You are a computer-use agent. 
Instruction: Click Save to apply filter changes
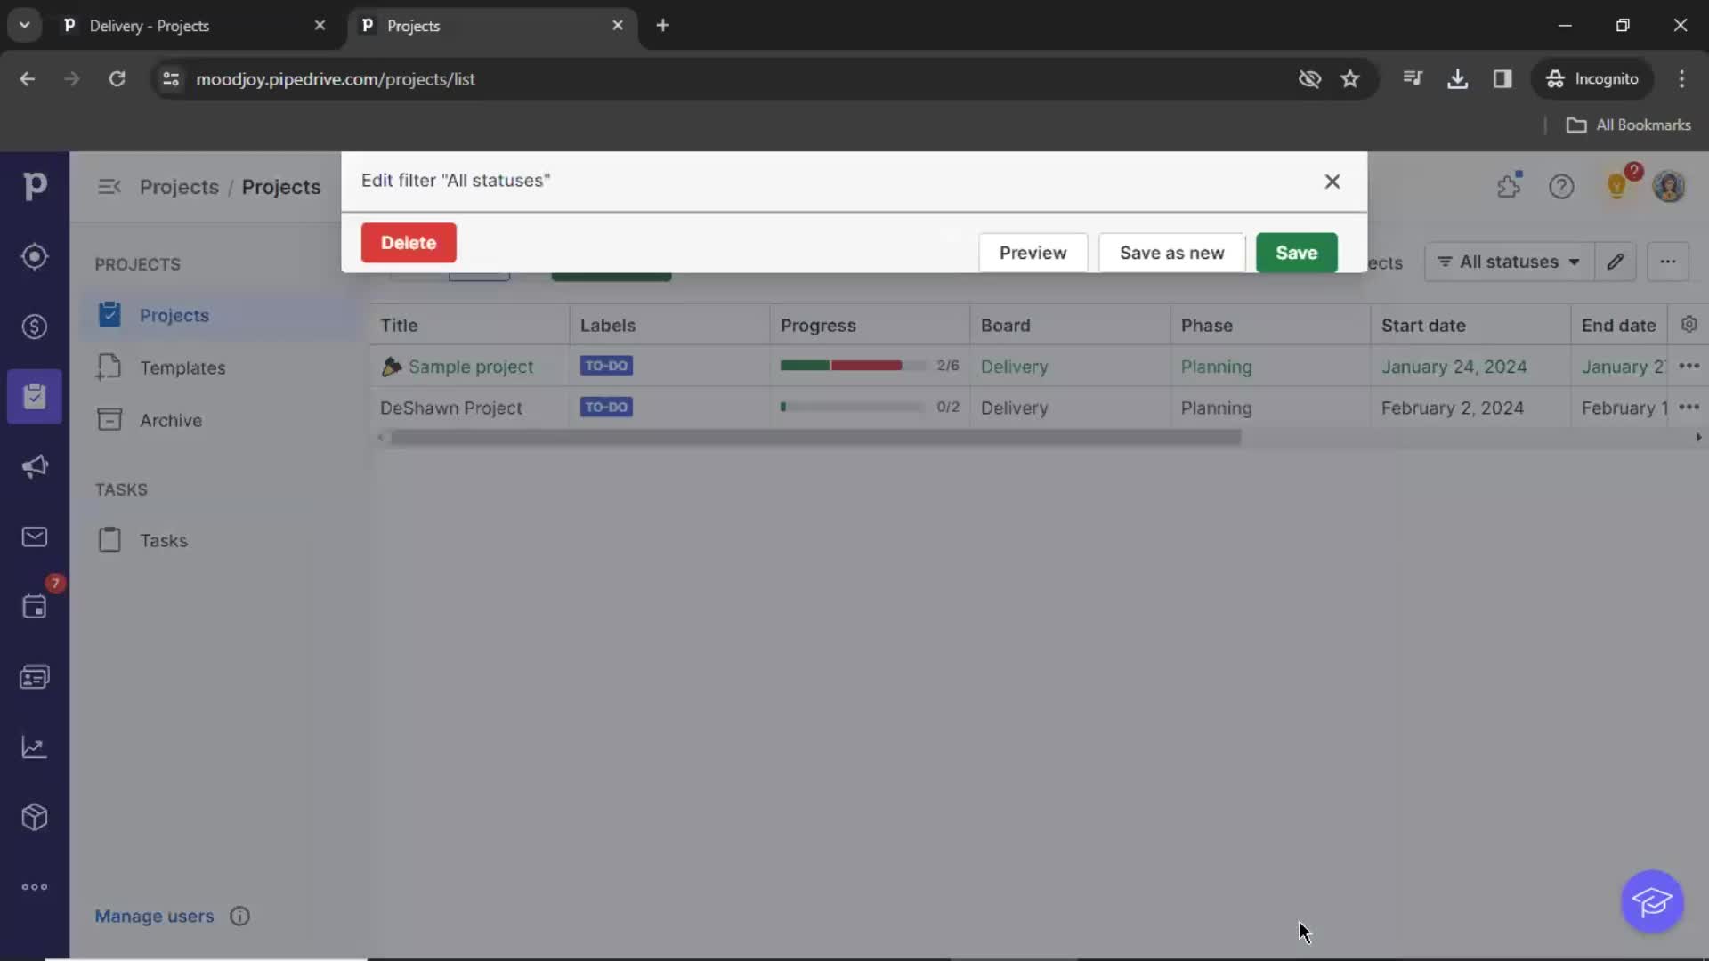tap(1296, 253)
